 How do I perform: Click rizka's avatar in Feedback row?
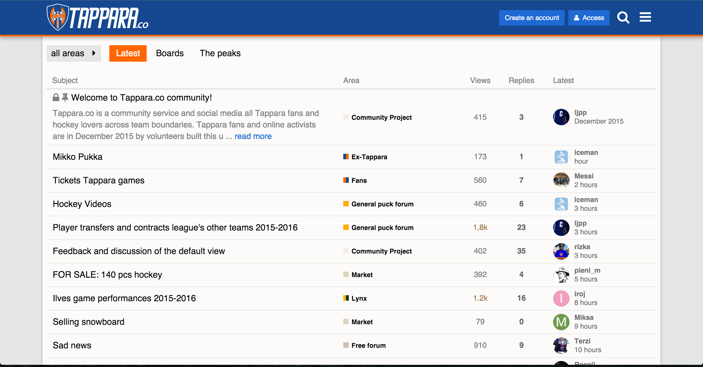pos(561,251)
